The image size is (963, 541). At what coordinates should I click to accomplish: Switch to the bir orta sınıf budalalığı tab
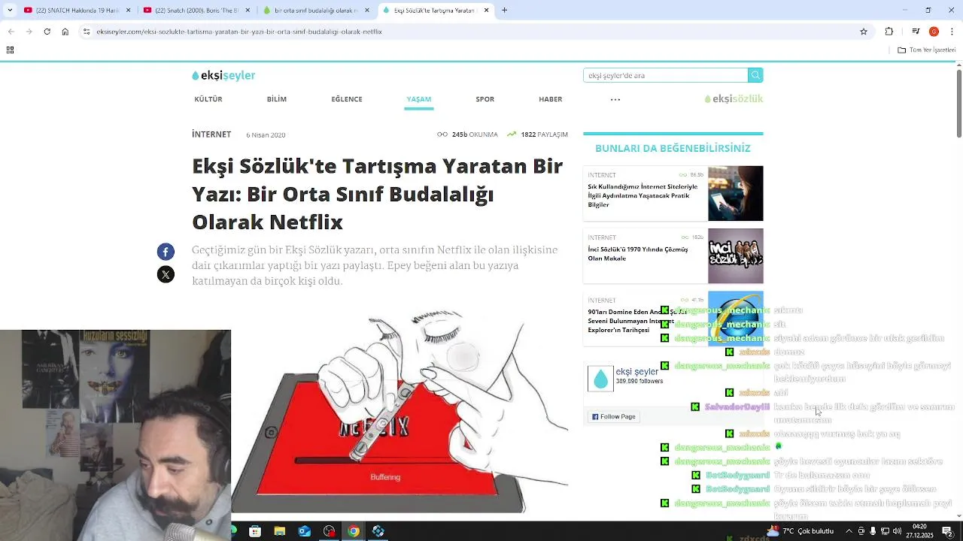[316, 11]
